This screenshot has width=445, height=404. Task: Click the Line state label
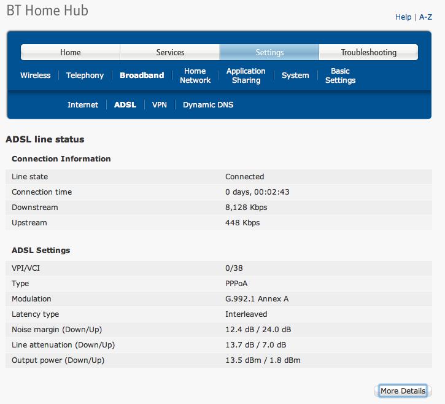click(x=30, y=177)
